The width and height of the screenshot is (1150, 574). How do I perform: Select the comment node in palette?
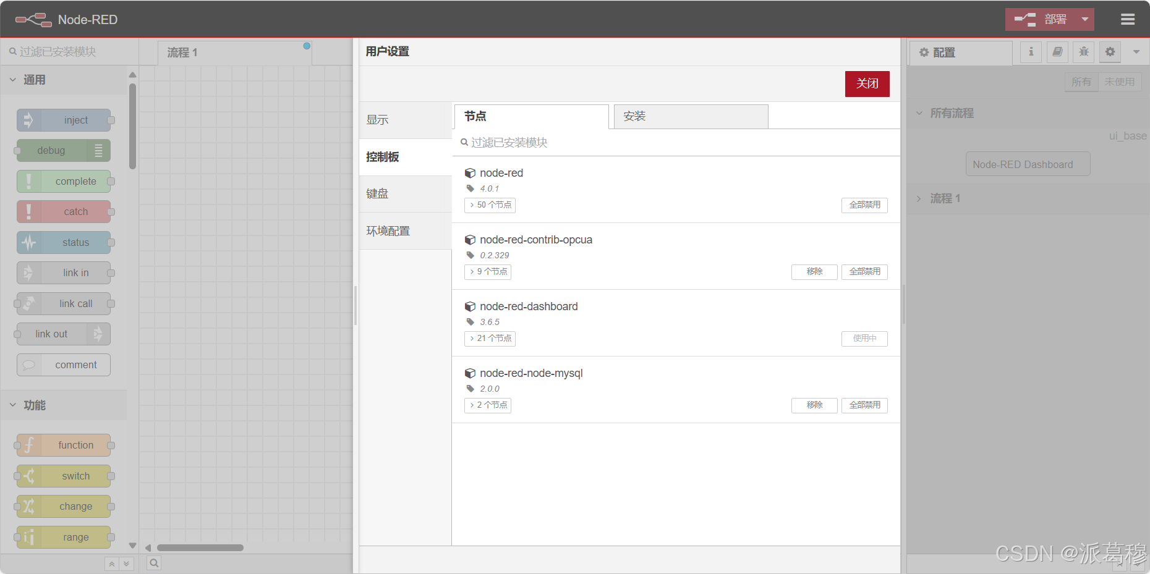click(64, 365)
